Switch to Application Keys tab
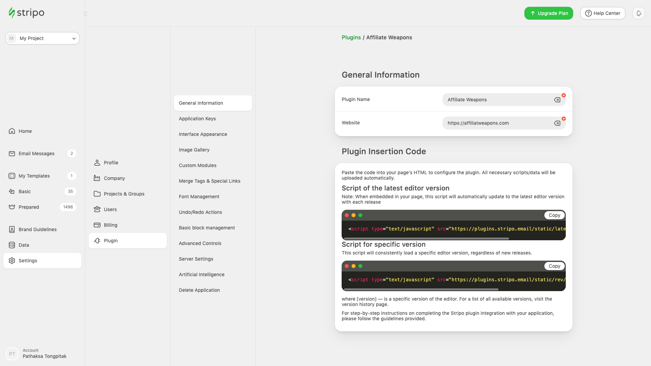Image resolution: width=651 pixels, height=366 pixels. (197, 118)
